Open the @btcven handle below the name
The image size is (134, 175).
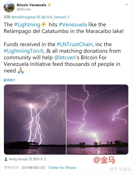pos(24,9)
